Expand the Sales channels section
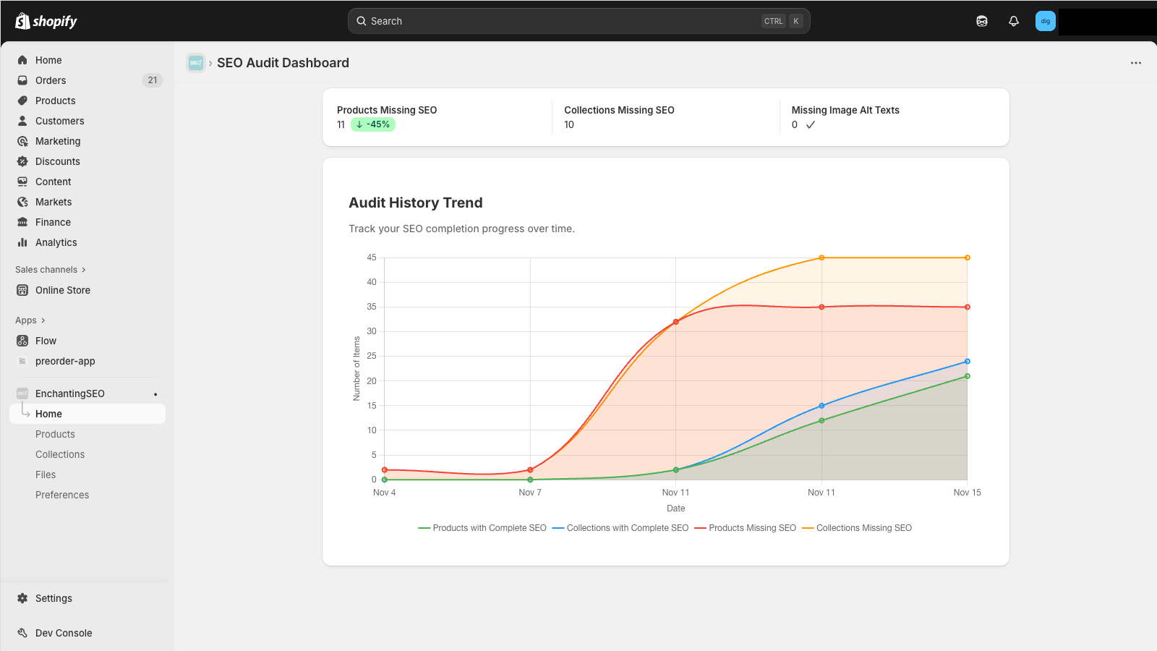This screenshot has width=1157, height=651. point(50,270)
